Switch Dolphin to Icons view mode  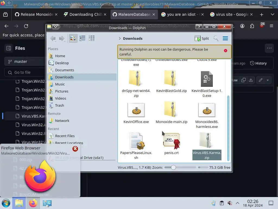(73, 38)
